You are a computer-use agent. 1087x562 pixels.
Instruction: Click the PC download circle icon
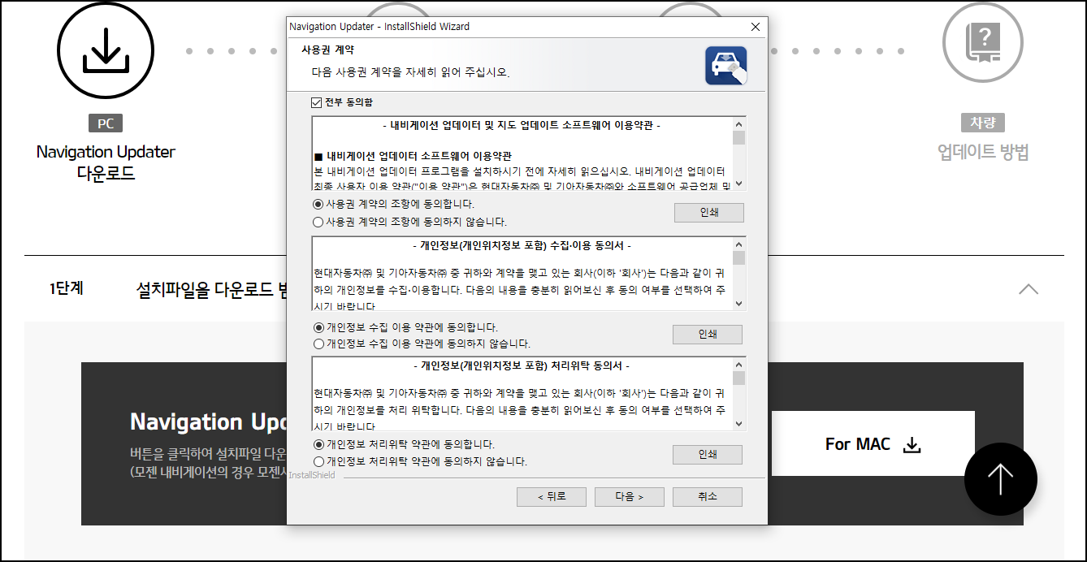[105, 51]
